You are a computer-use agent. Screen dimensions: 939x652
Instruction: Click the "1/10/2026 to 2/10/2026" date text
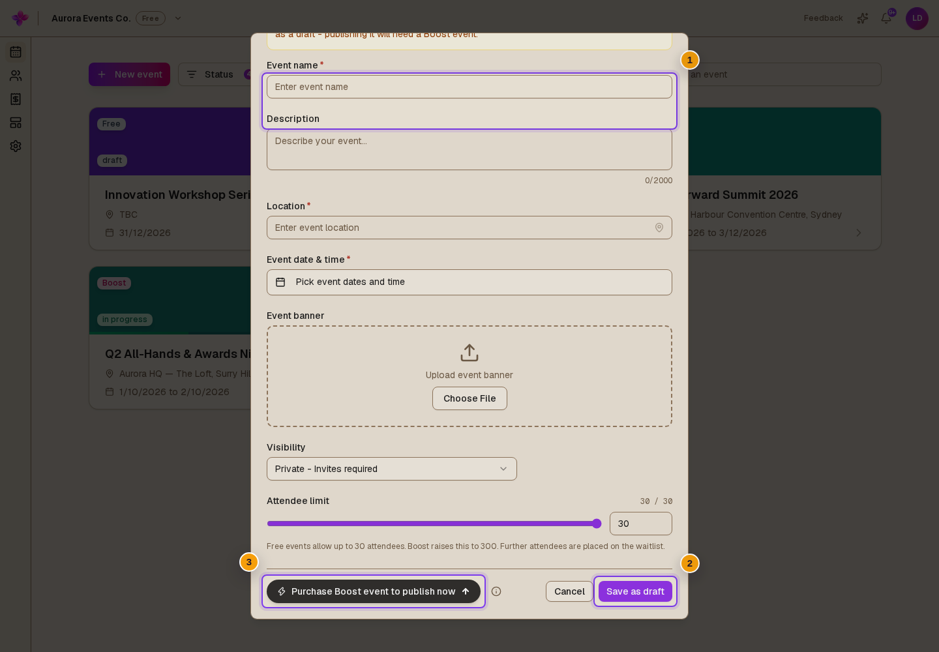pos(174,392)
